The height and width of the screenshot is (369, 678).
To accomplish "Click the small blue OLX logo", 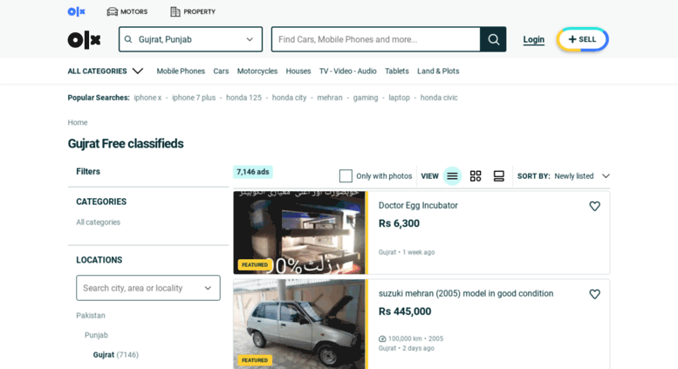I will [76, 11].
